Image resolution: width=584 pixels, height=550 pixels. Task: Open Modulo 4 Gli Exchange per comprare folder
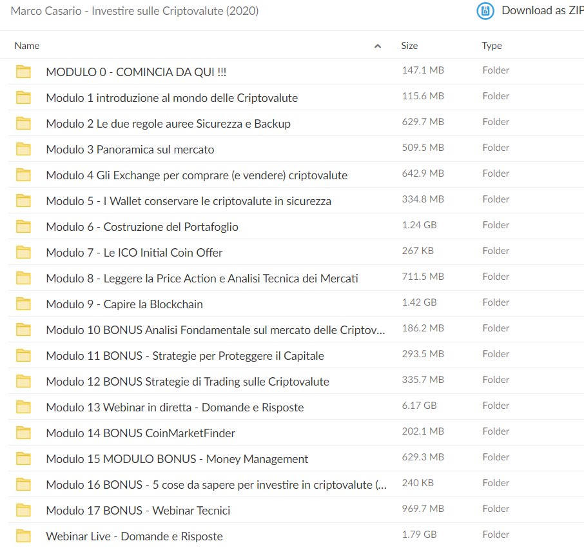[x=197, y=175]
